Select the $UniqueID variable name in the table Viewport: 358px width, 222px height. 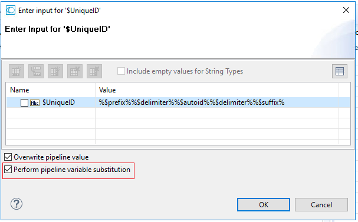(x=58, y=102)
